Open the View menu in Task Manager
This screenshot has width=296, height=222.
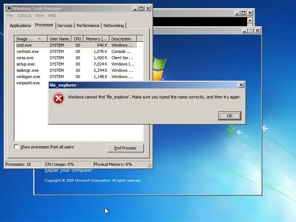click(40, 16)
